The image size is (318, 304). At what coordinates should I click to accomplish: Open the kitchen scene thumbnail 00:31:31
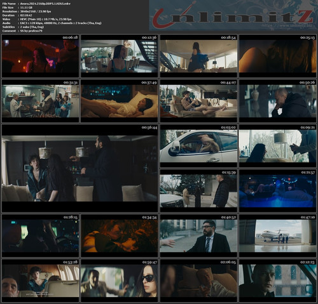pyautogui.click(x=40, y=101)
